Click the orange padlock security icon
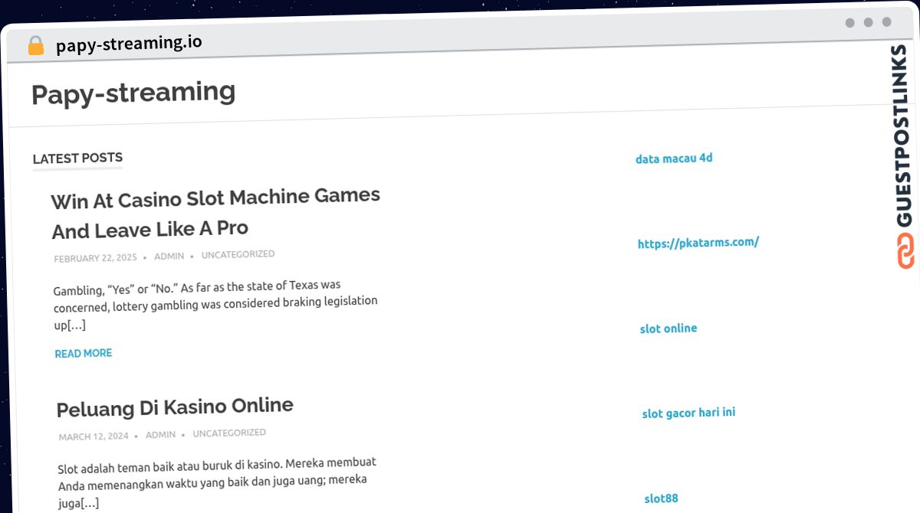Image resolution: width=920 pixels, height=513 pixels. 35,46
